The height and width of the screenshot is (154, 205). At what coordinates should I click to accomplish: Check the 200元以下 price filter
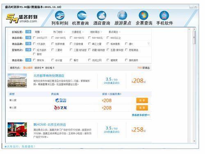(x=34, y=38)
